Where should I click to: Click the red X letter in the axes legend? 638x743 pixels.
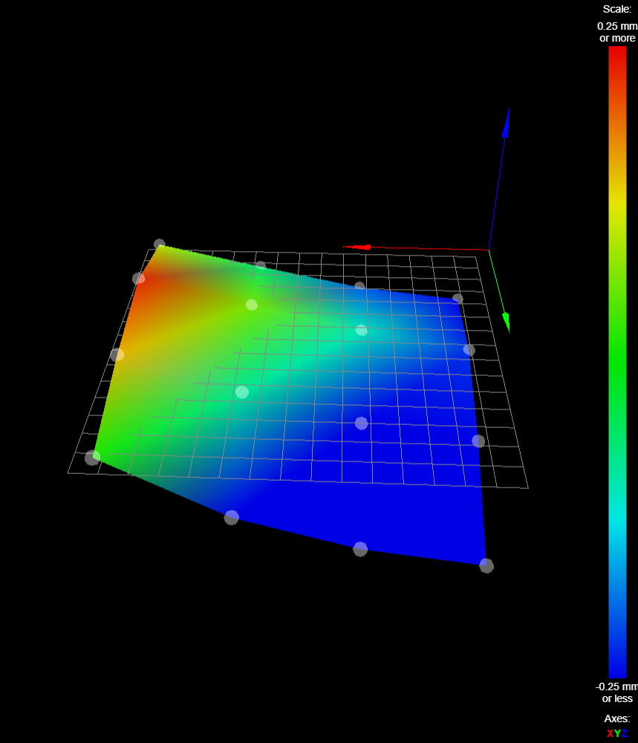click(x=610, y=733)
